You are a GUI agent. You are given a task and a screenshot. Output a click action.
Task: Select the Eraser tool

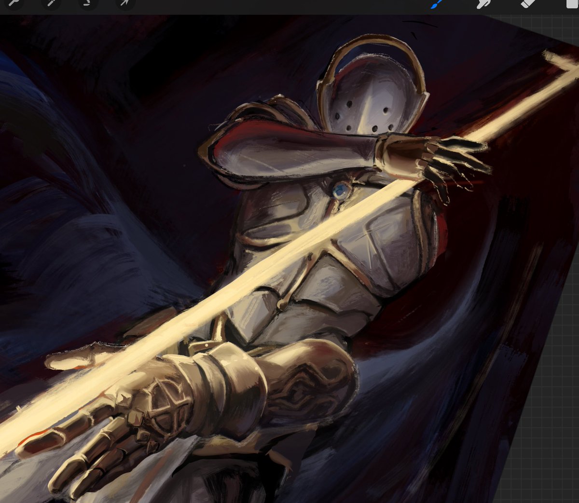pos(529,3)
